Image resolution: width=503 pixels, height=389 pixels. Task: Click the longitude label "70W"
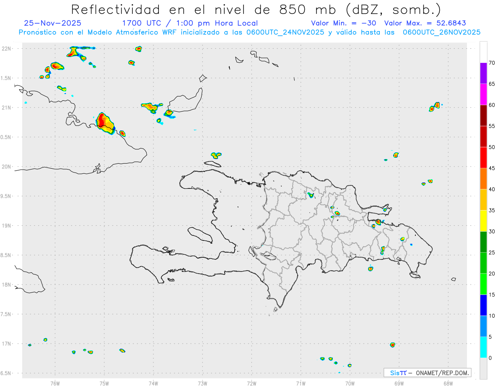350,383
